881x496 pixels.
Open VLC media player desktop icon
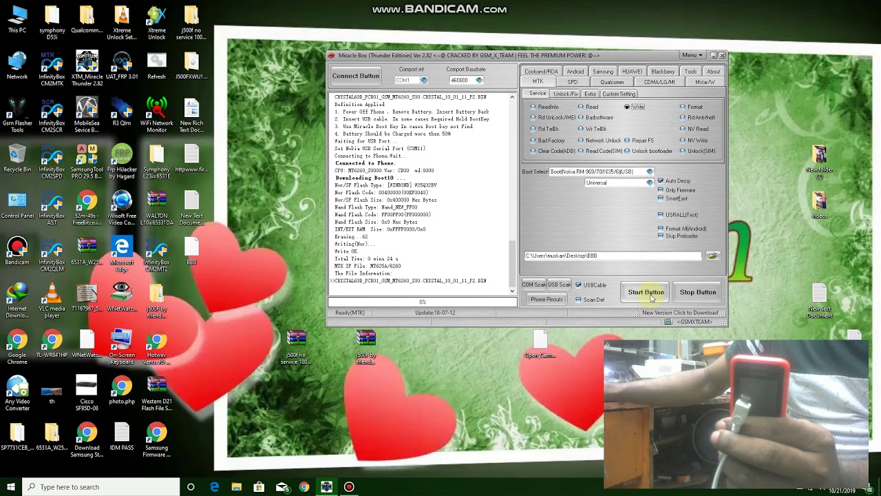[x=52, y=301]
